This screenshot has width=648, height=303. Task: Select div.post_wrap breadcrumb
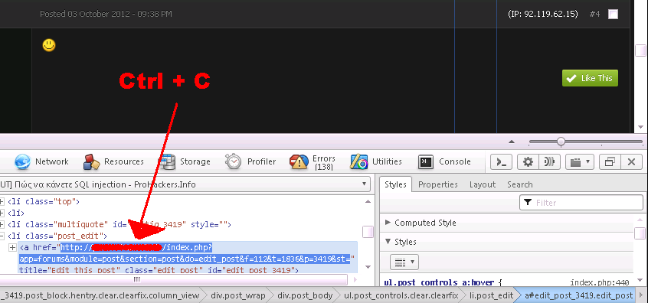(238, 295)
